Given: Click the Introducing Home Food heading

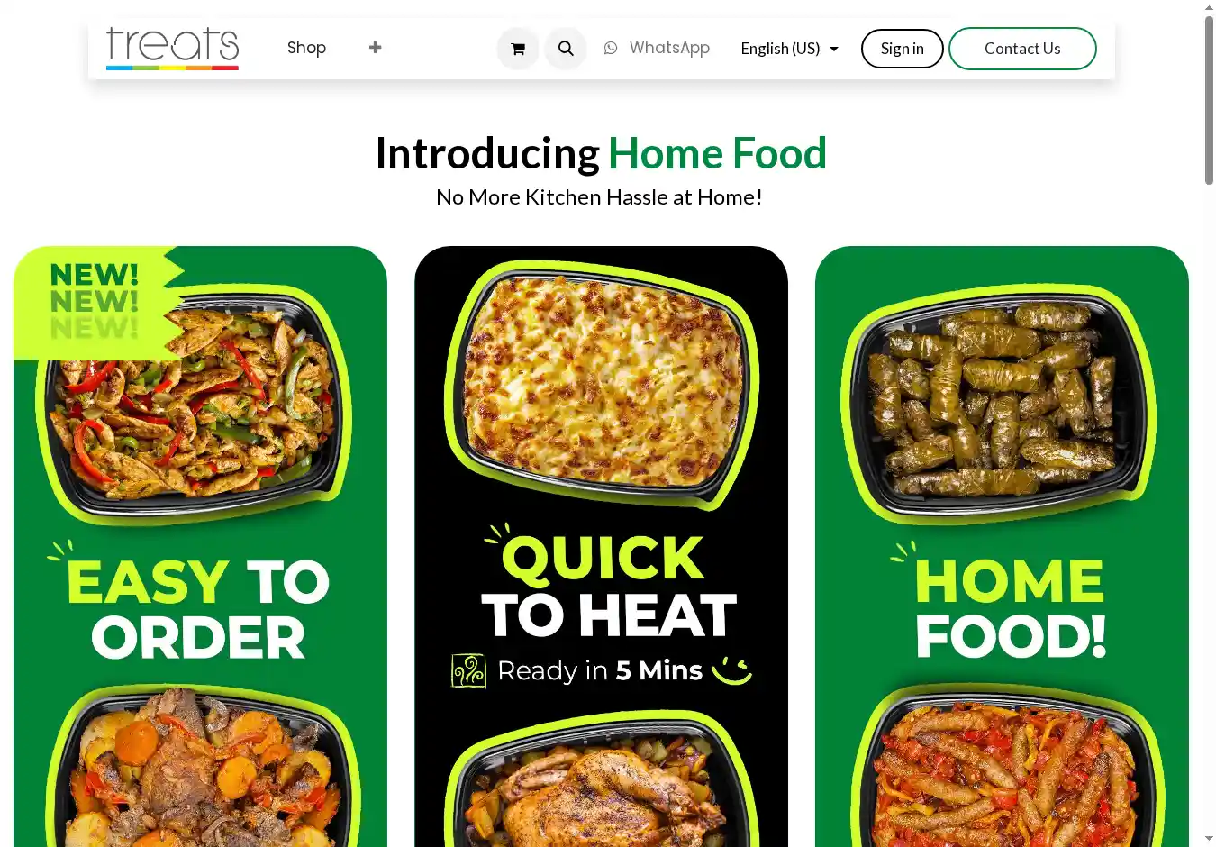Looking at the screenshot, I should [x=601, y=153].
